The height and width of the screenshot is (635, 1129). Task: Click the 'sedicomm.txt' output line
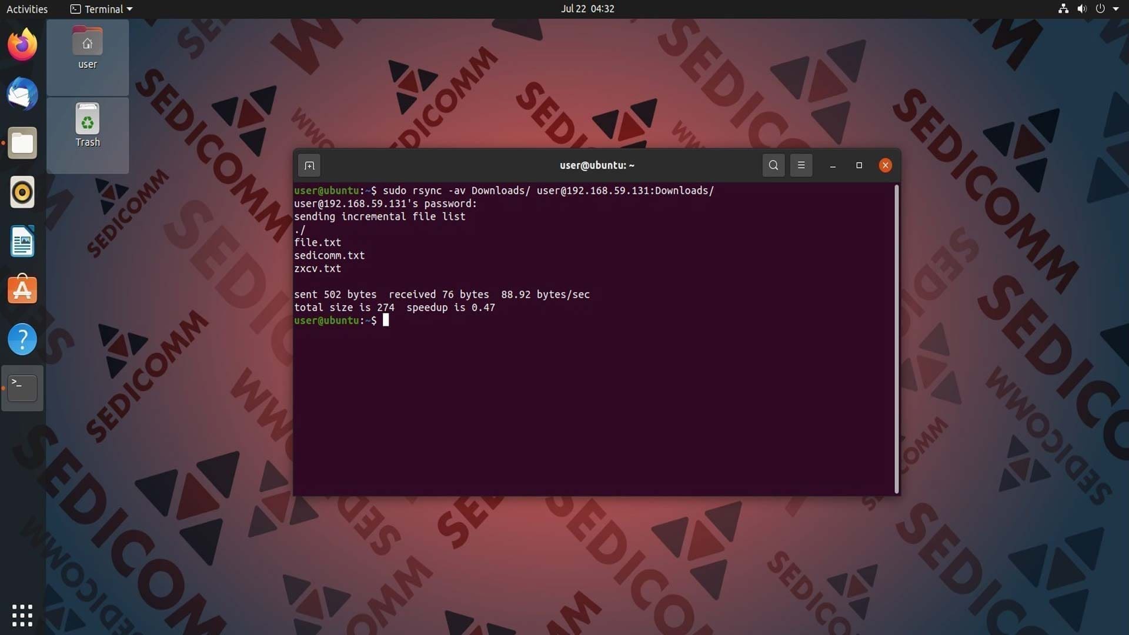click(329, 255)
